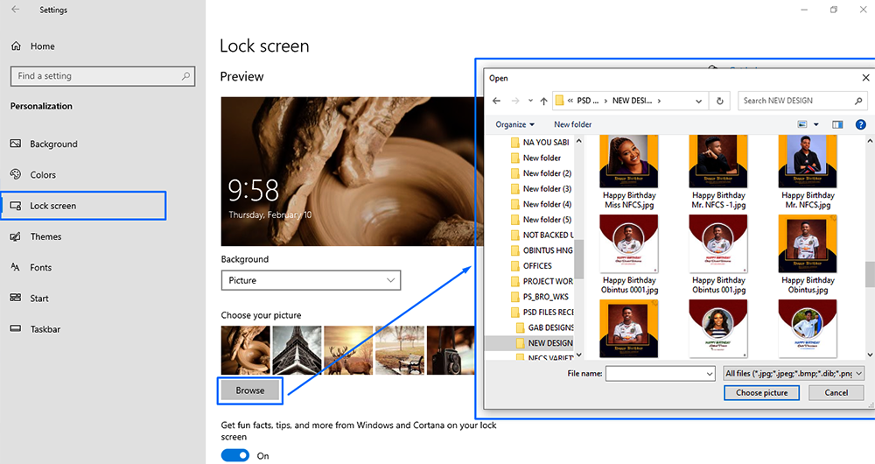
Task: Select New folder (3) in tree
Action: pos(542,189)
